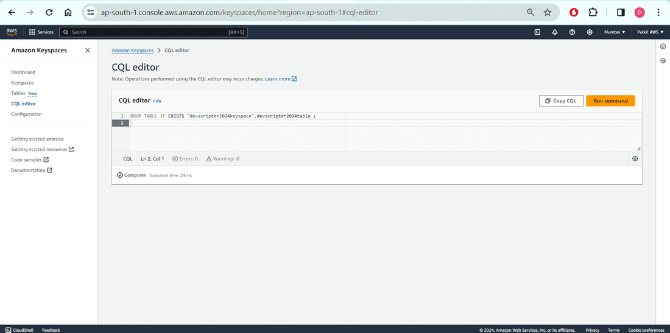
Task: Bookmark this page with the star
Action: click(548, 12)
